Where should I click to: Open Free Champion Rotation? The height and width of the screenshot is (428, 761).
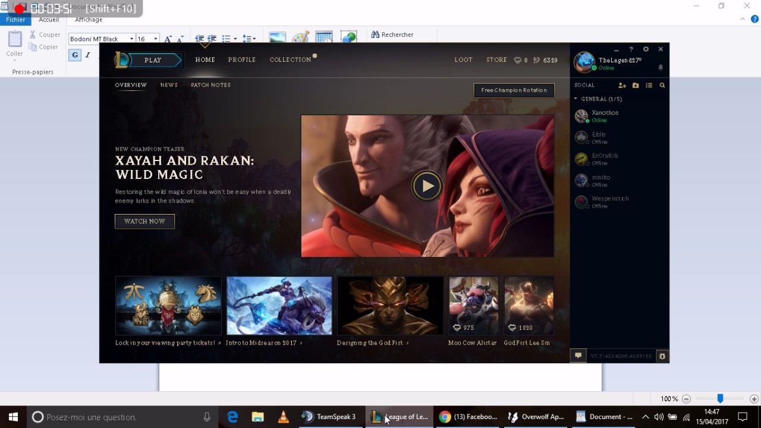pyautogui.click(x=514, y=90)
